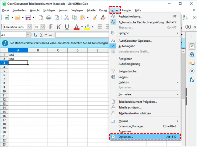Open the font size dropdown
Viewport: 197px width, 147px height.
click(43, 27)
